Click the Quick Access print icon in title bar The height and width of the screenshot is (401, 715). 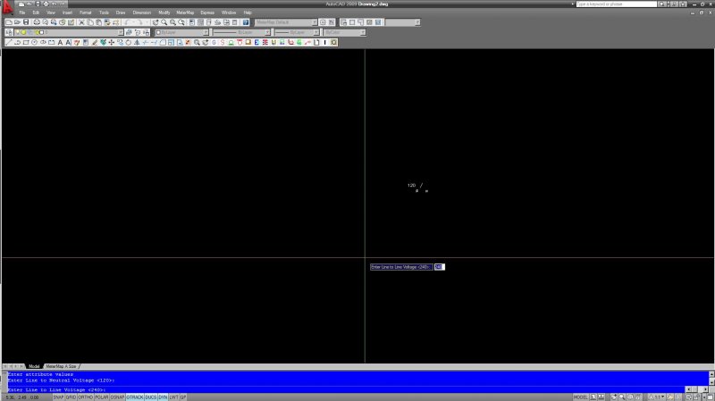(x=46, y=4)
